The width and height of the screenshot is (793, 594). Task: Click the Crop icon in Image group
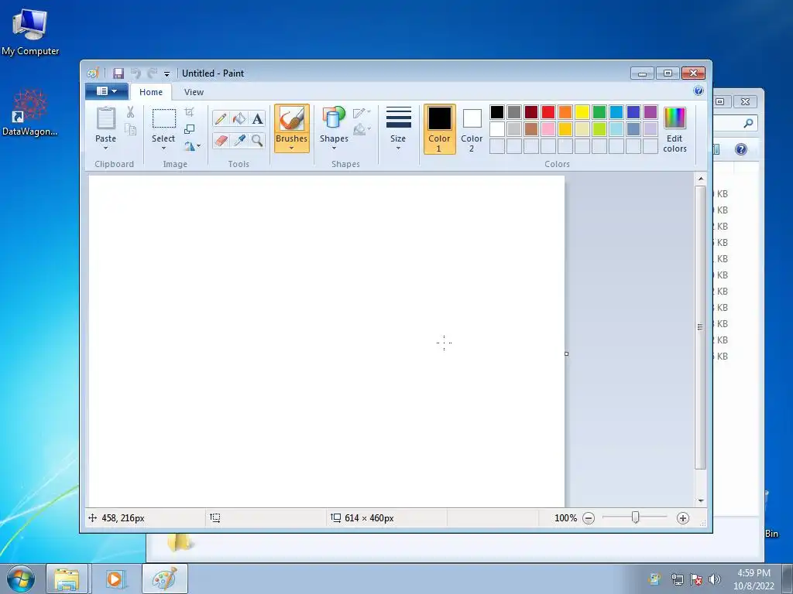189,112
